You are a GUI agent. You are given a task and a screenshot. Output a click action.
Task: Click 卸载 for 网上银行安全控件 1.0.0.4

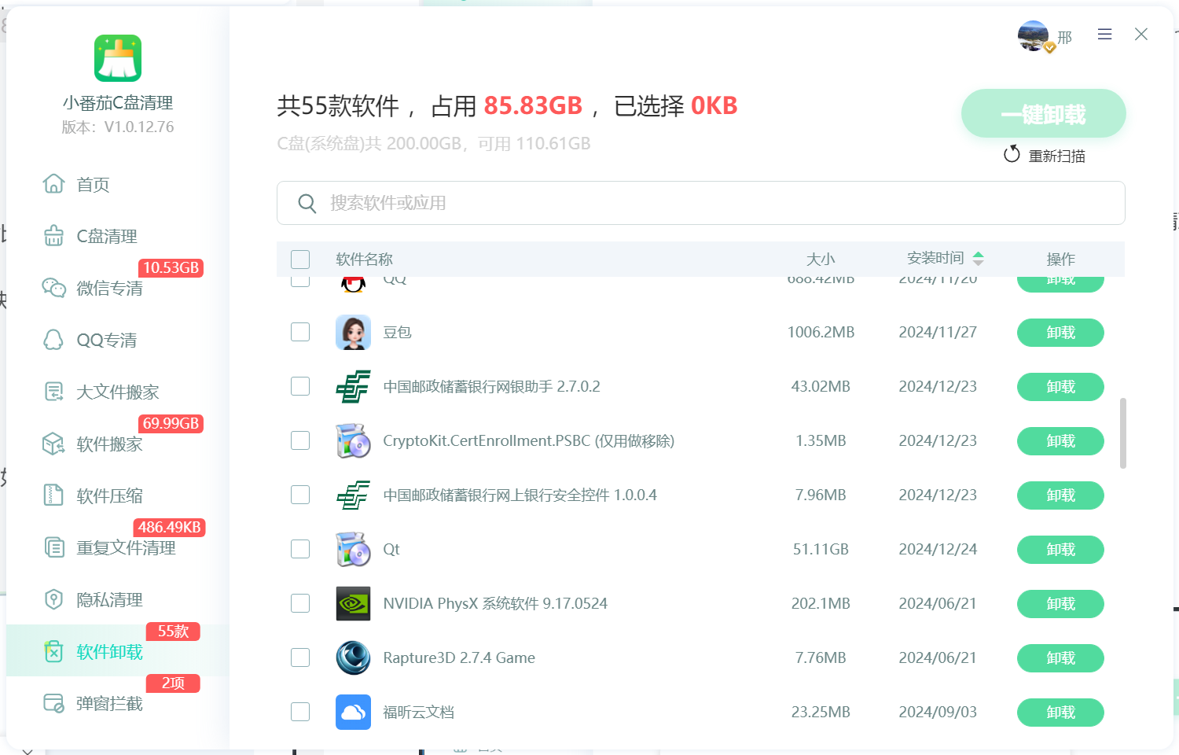(x=1060, y=495)
